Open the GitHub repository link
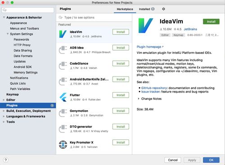 click(154, 88)
